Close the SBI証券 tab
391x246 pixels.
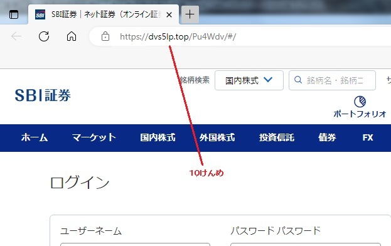coord(169,15)
